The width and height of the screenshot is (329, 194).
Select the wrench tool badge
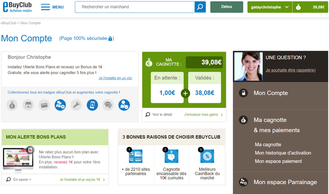point(76,105)
